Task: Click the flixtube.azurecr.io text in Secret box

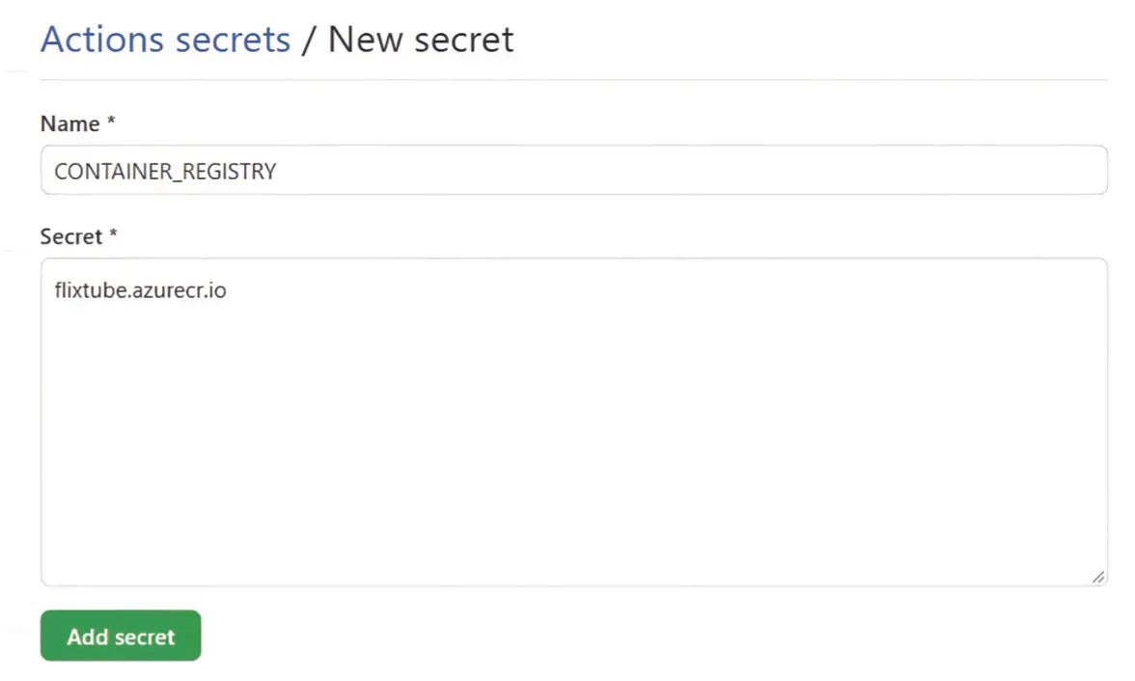Action: (x=140, y=289)
